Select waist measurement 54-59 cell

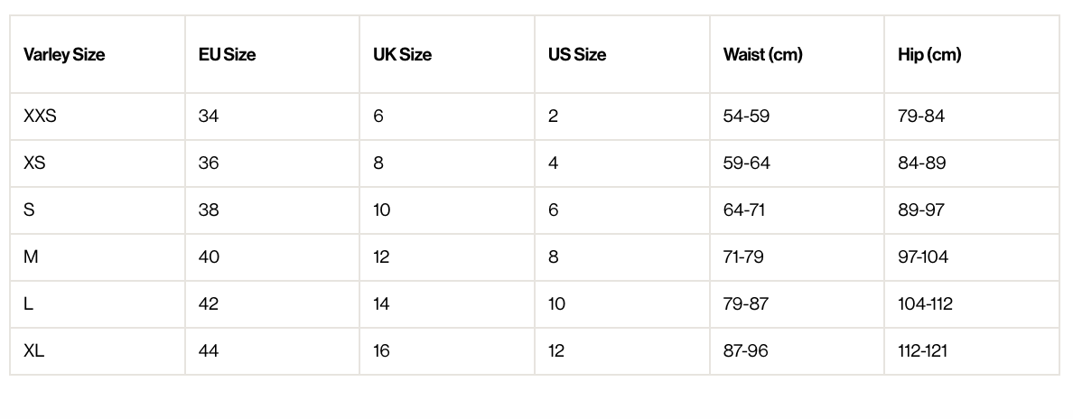(x=746, y=116)
